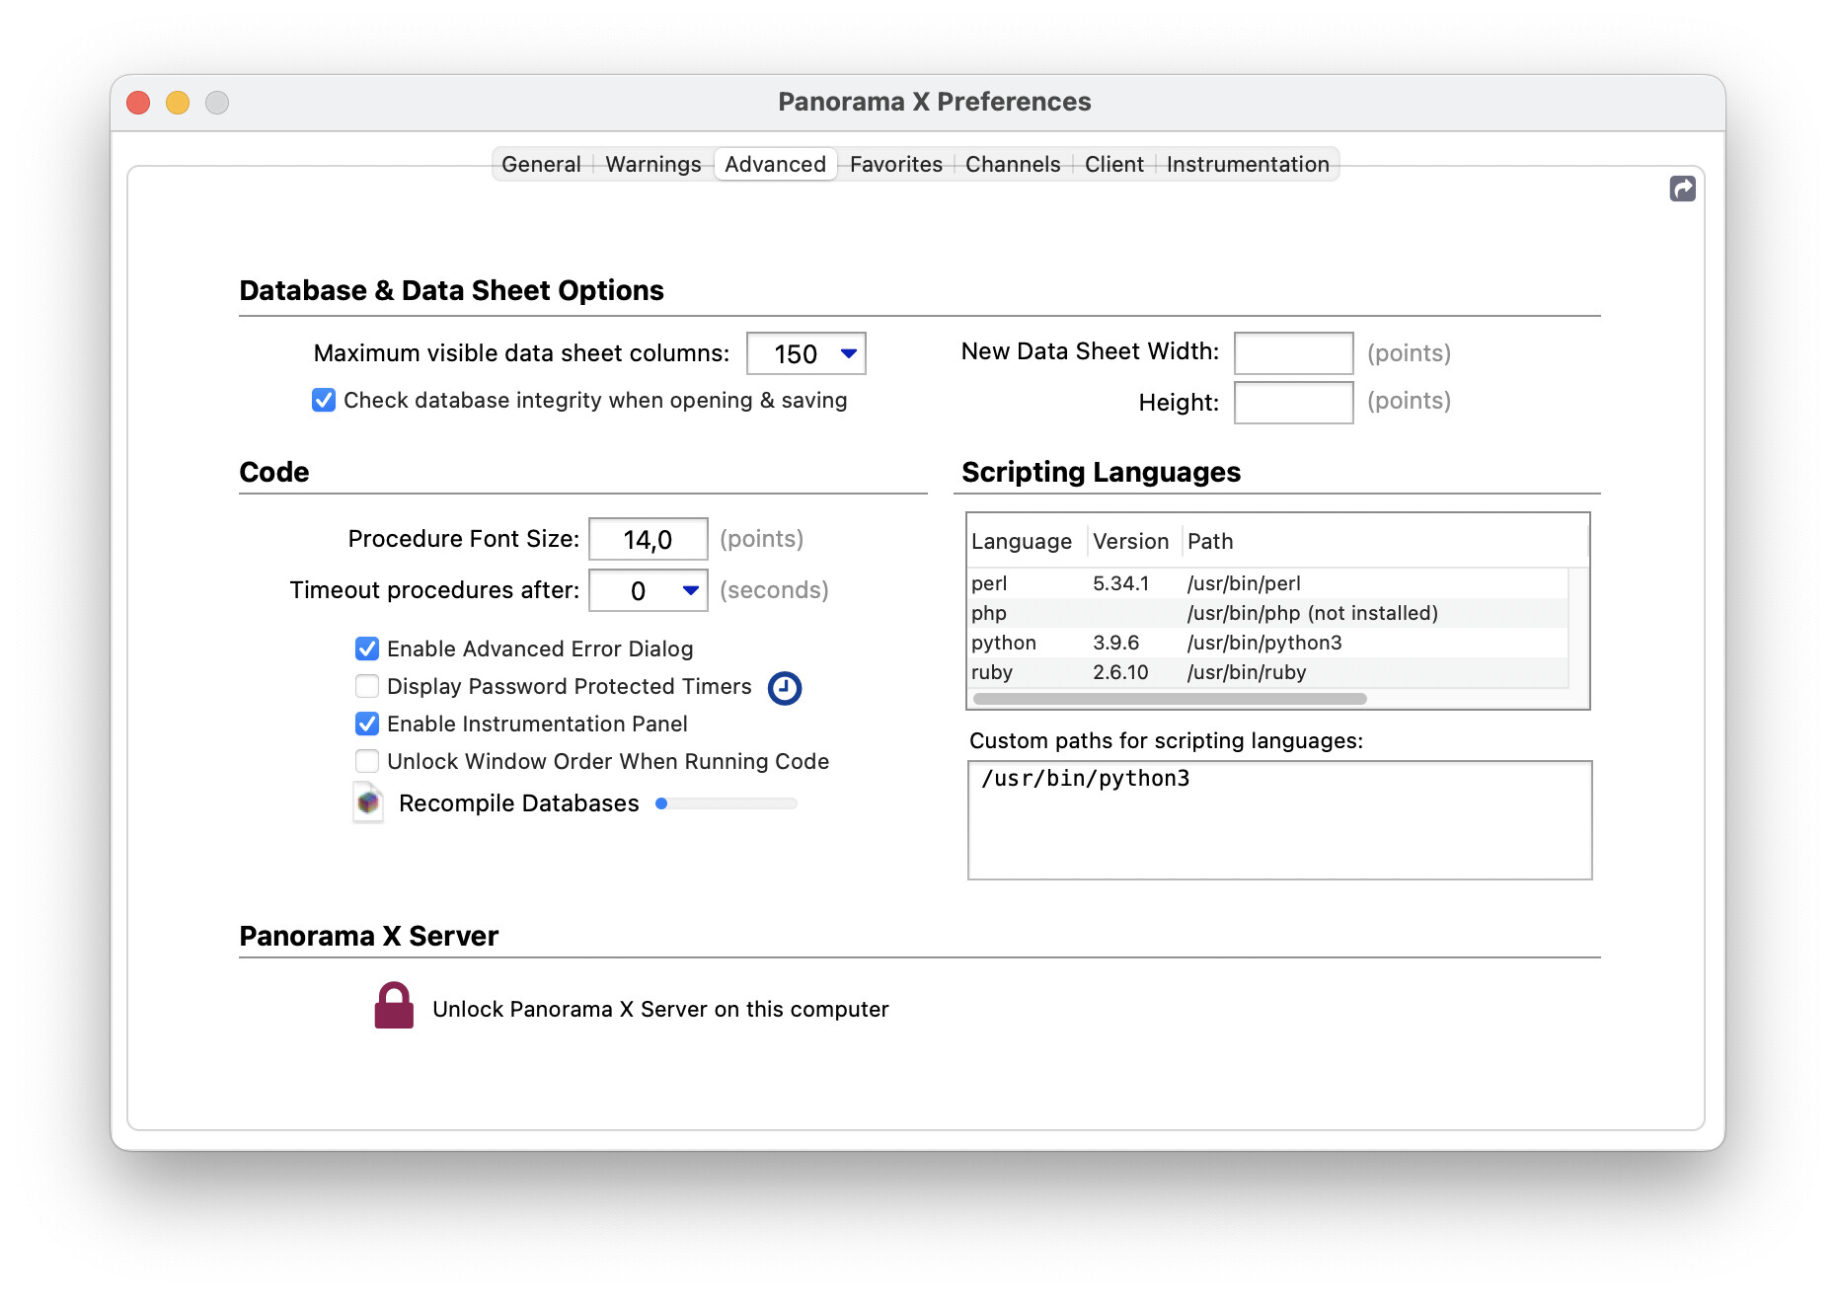Click the Recompile Databases label
Screen dimensions: 1836x1297
pyautogui.click(x=518, y=803)
